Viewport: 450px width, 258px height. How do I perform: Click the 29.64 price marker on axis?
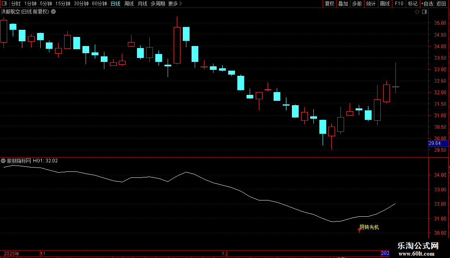(438, 143)
